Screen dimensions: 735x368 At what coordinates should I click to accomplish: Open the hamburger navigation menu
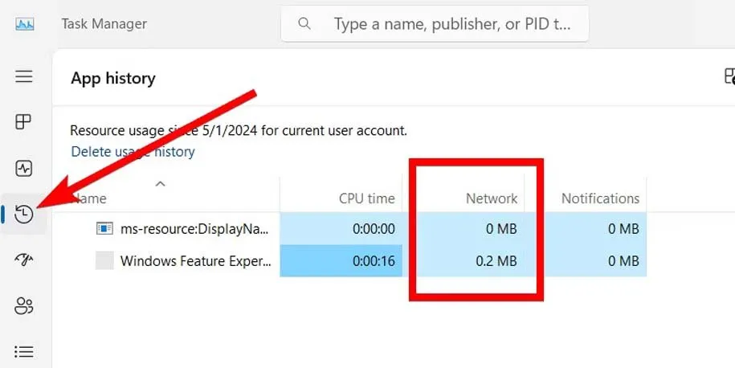[24, 76]
